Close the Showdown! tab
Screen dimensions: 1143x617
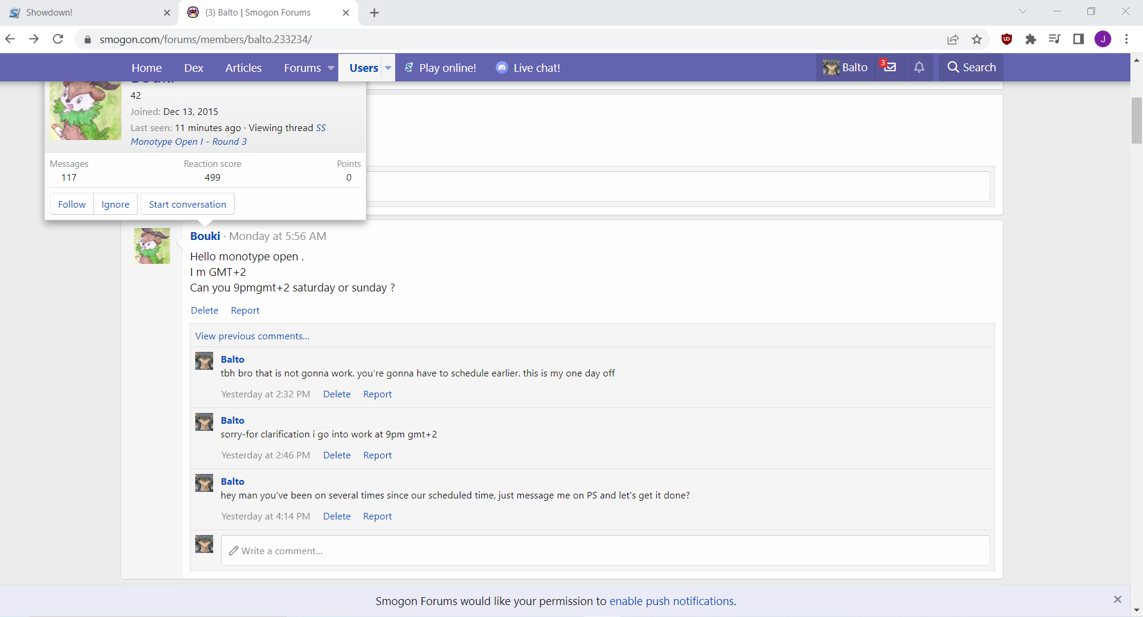167,13
